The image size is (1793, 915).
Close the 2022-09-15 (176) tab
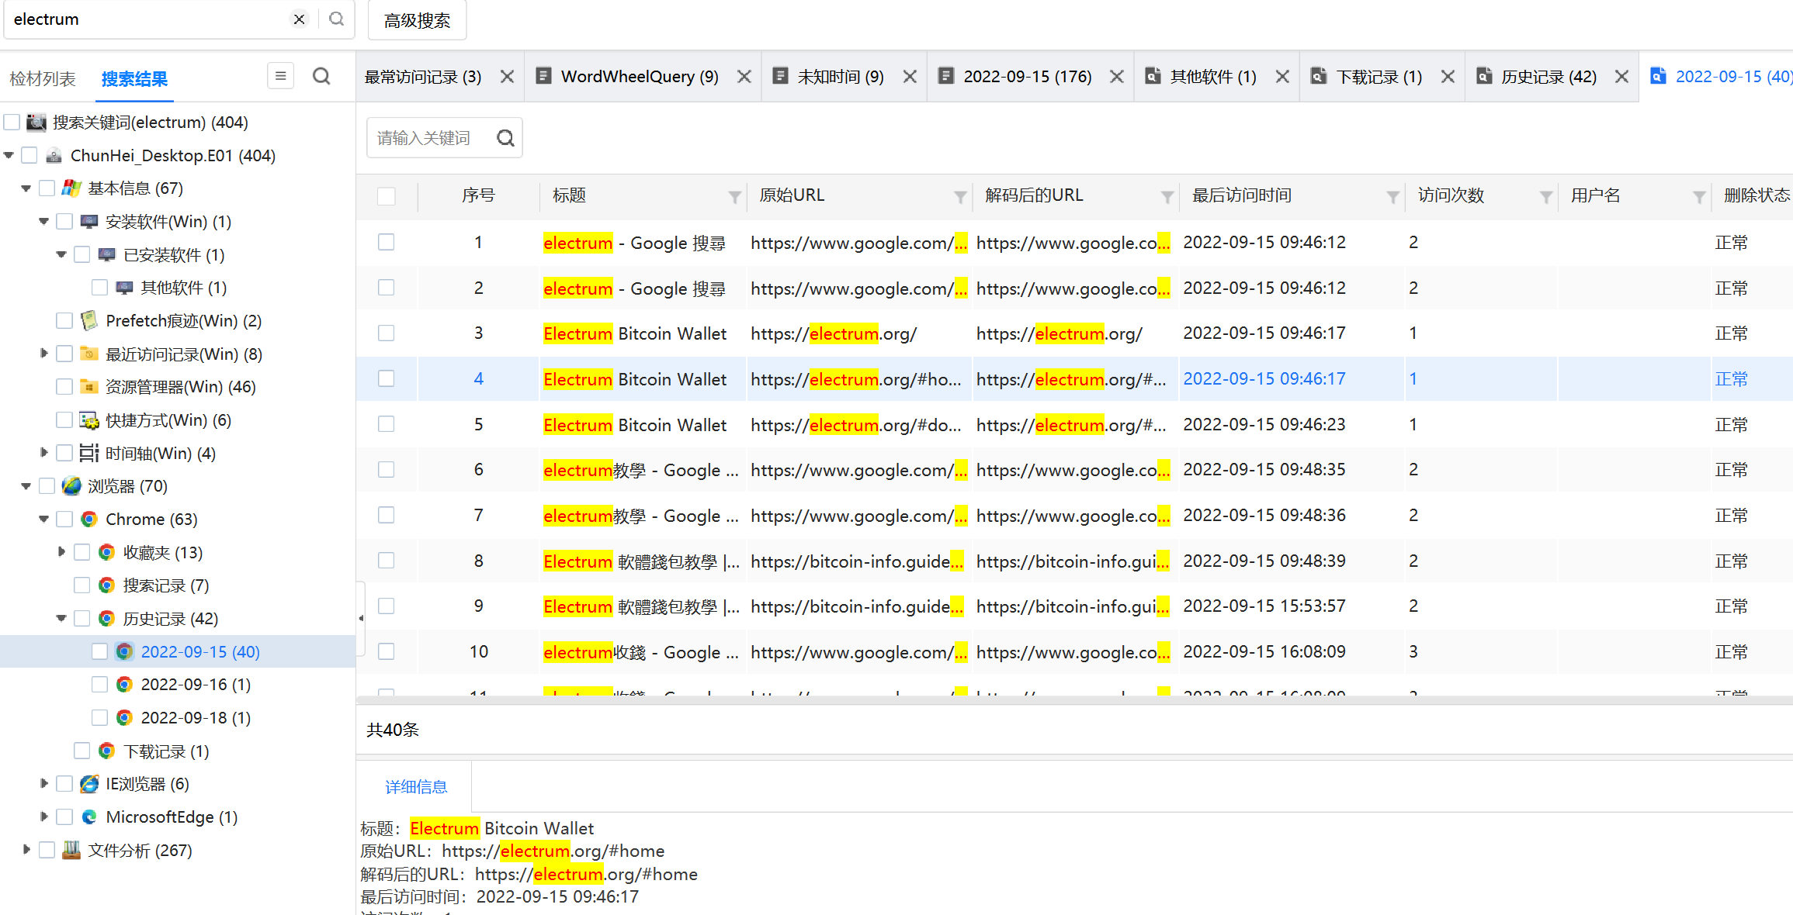point(1116,77)
